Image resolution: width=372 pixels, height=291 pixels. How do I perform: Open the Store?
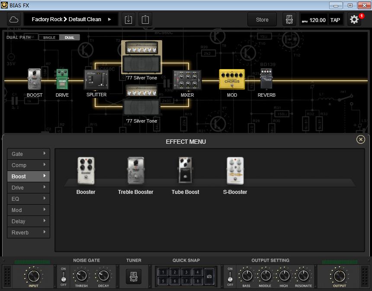262,19
